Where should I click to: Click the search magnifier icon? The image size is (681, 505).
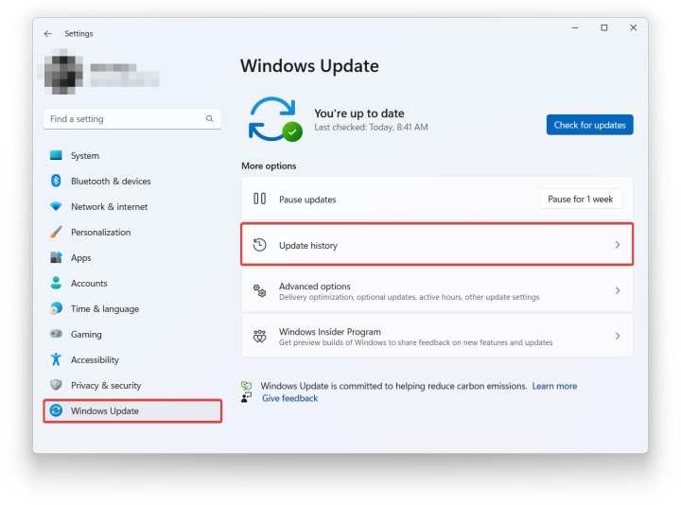210,119
